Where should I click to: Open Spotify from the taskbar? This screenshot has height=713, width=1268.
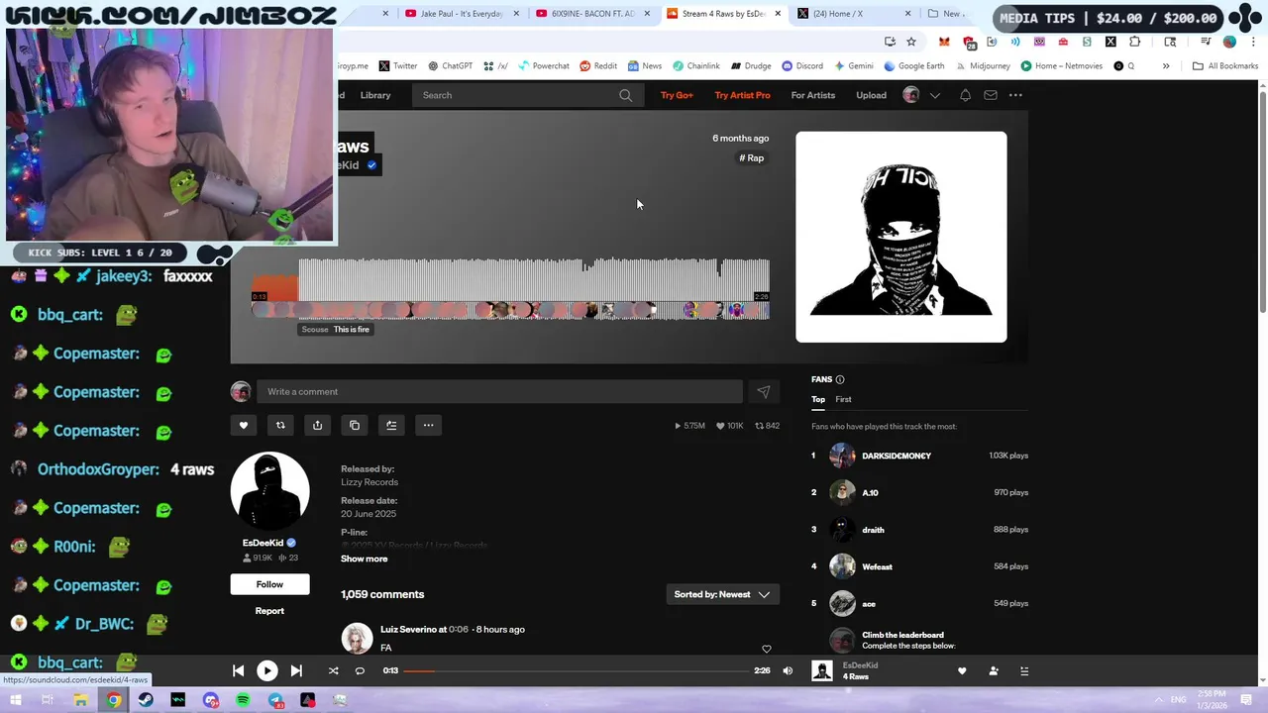pyautogui.click(x=243, y=700)
